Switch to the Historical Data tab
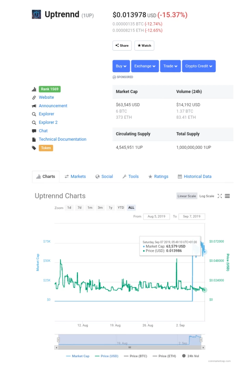 click(195, 177)
